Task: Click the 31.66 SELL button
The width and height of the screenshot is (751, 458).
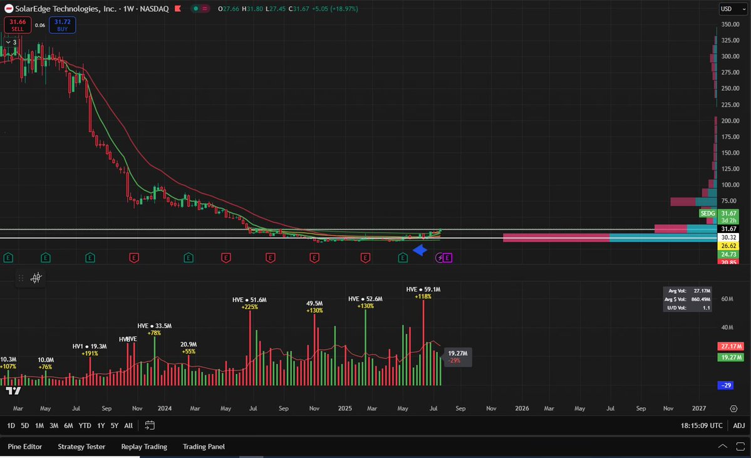Action: pyautogui.click(x=18, y=25)
